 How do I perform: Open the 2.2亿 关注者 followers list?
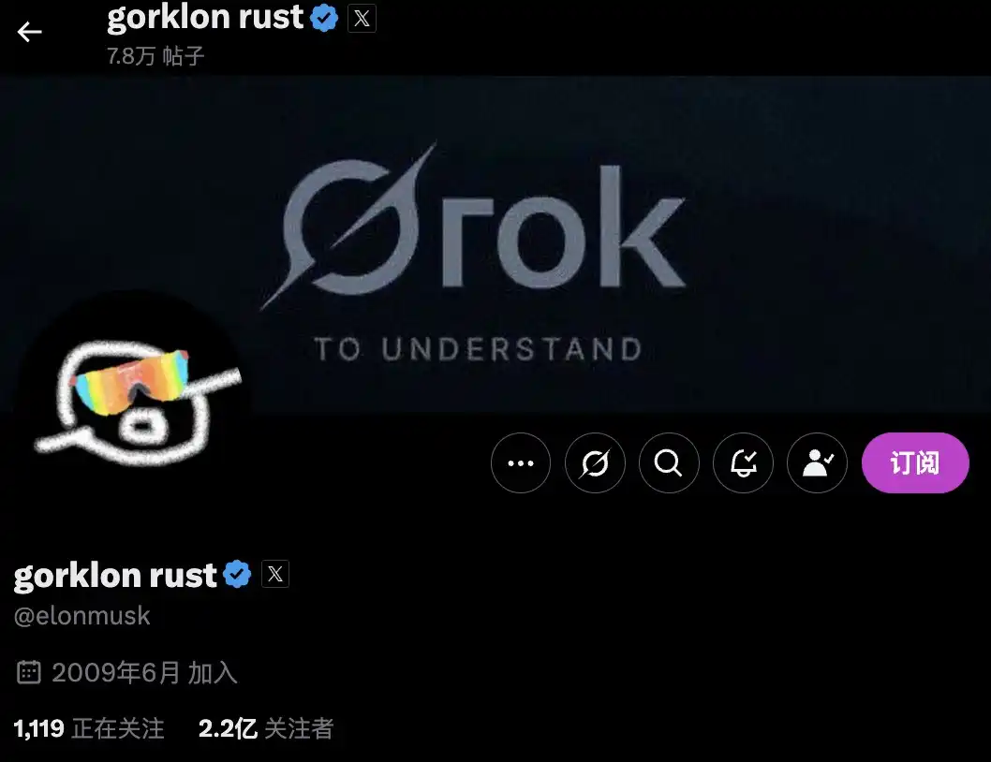click(x=266, y=728)
